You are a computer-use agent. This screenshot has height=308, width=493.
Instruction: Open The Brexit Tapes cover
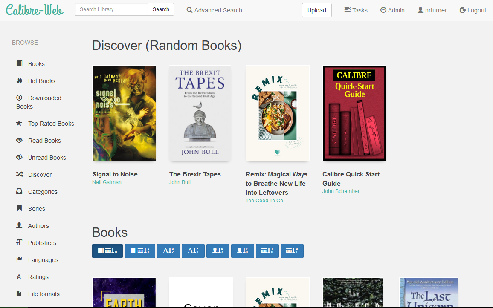(200, 113)
